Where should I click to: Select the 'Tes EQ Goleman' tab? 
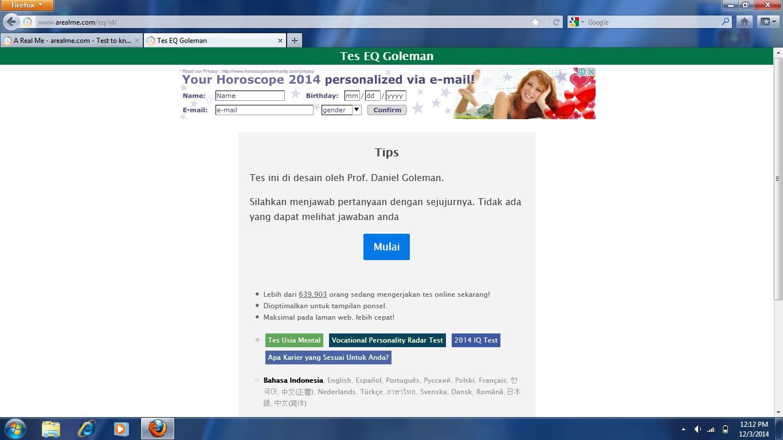pyautogui.click(x=214, y=41)
